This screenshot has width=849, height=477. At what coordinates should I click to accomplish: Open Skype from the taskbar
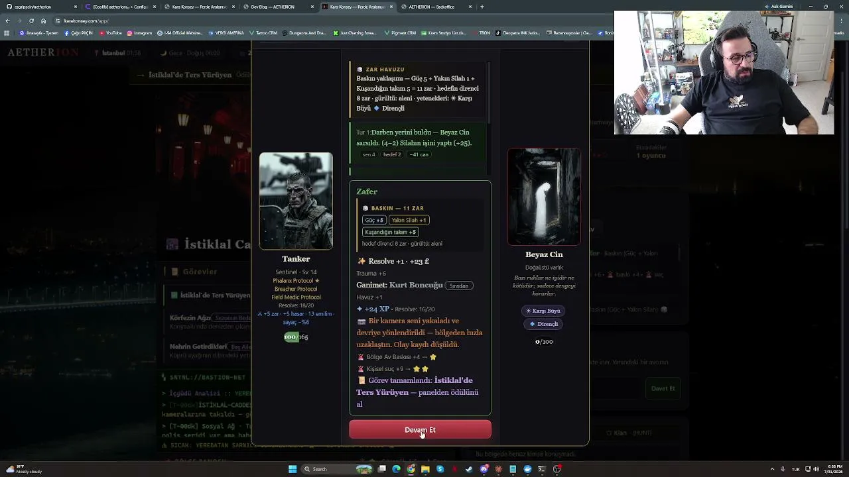(440, 469)
